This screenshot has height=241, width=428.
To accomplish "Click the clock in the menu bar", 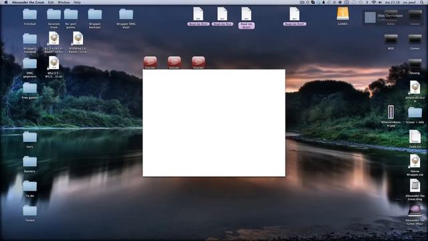I will [x=393, y=2].
